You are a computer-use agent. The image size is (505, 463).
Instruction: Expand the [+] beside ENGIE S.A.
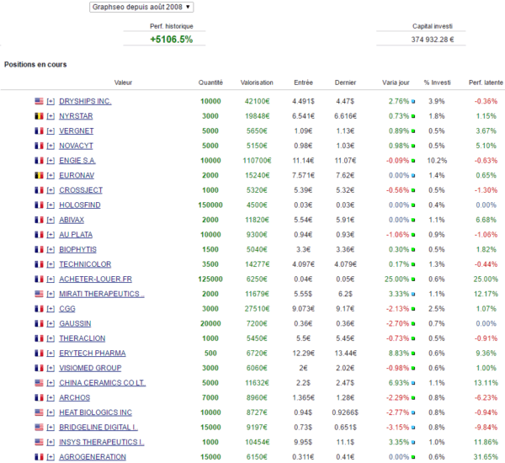click(50, 161)
